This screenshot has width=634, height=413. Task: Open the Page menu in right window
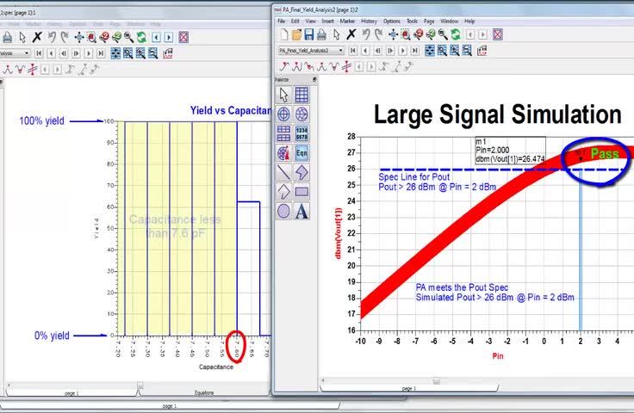point(429,21)
